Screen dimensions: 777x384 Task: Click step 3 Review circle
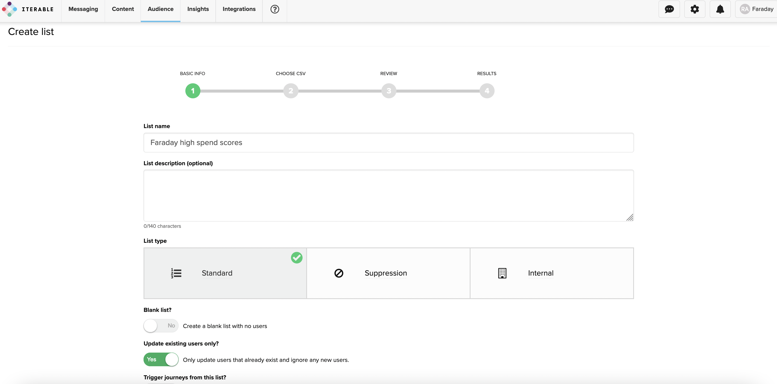pyautogui.click(x=389, y=91)
